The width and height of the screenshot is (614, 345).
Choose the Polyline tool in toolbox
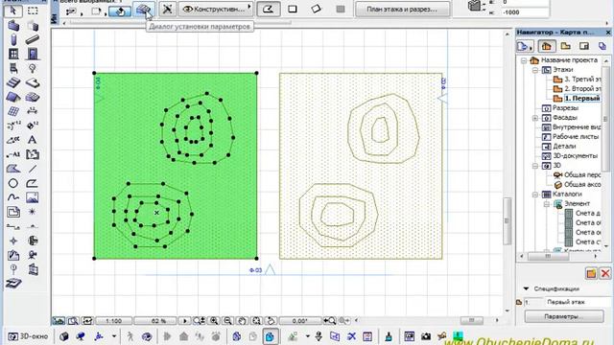(x=33, y=183)
